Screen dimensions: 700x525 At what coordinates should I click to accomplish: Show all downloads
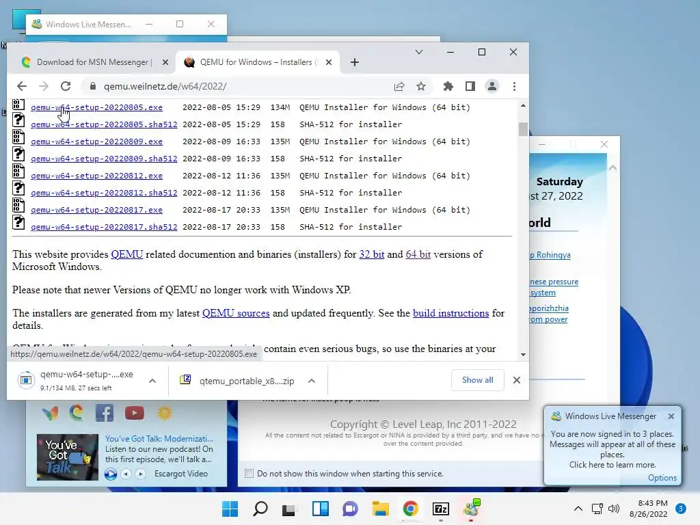(x=478, y=380)
